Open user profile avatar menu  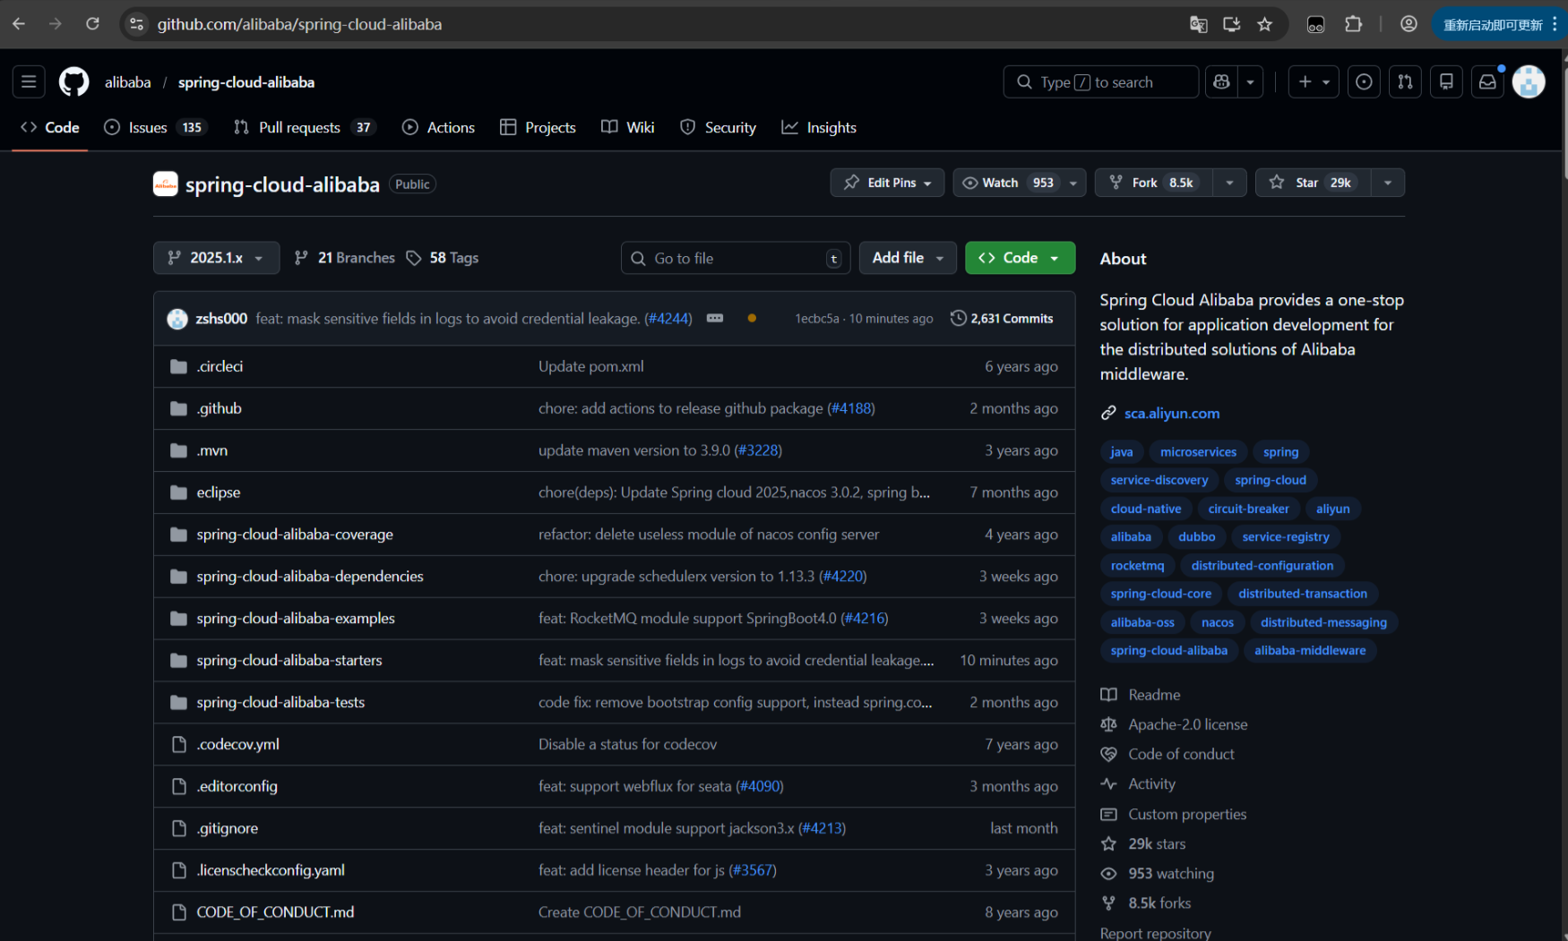click(x=1529, y=82)
